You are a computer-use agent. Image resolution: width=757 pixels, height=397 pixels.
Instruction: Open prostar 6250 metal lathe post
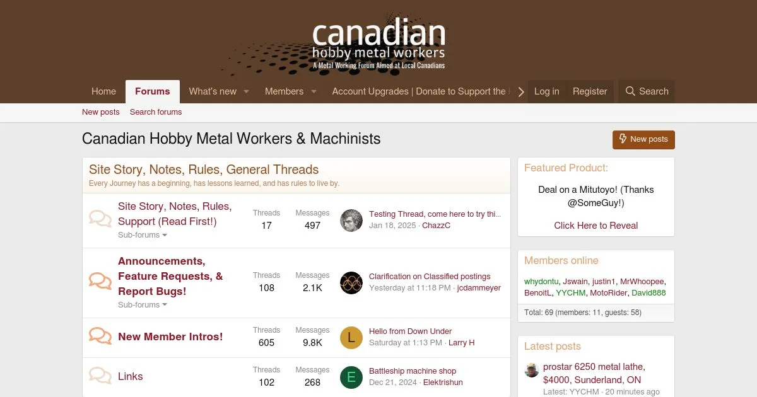click(x=594, y=373)
